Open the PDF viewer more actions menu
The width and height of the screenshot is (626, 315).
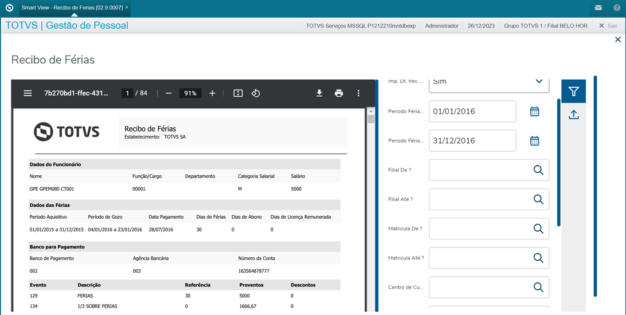tap(358, 93)
